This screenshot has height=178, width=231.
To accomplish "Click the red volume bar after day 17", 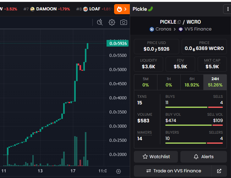I will [80, 163].
